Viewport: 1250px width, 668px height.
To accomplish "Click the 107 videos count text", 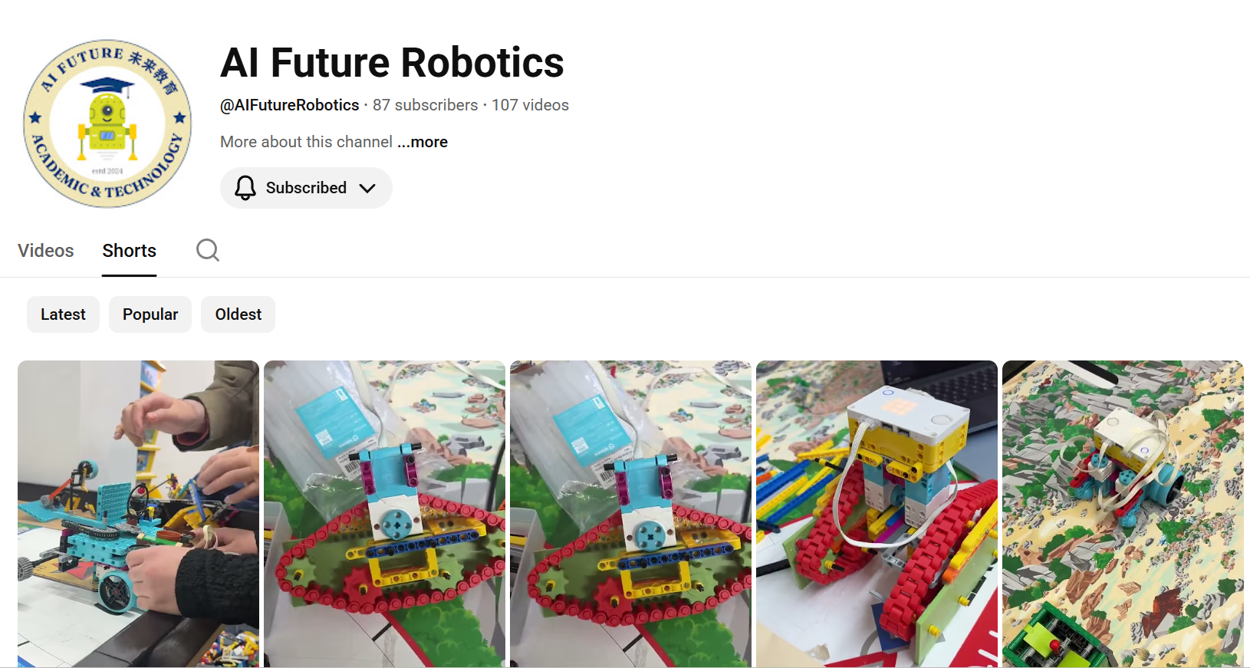I will pos(530,105).
